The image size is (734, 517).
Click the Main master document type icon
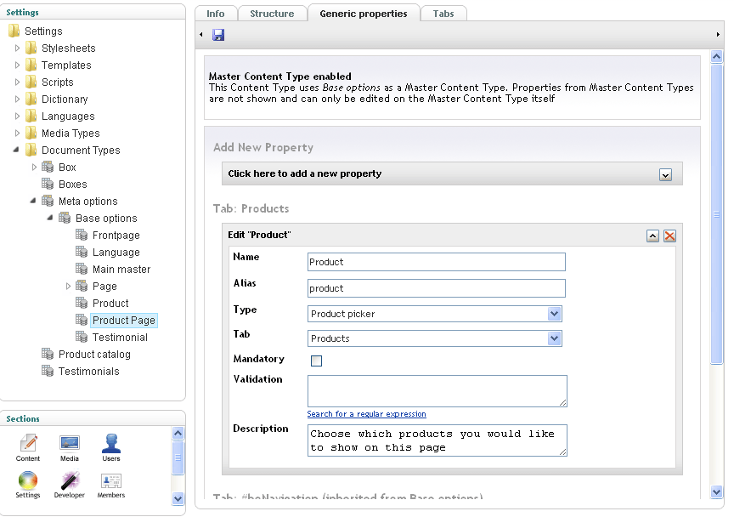(x=82, y=269)
